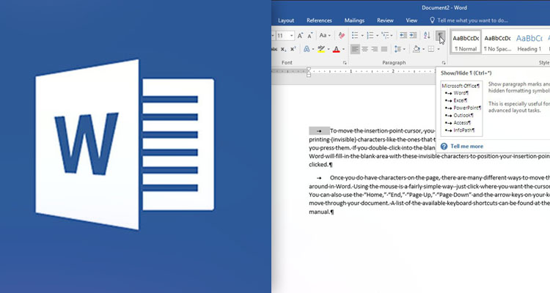This screenshot has height=293, width=550.
Task: Switch to the View ribbon tab
Action: pos(411,21)
